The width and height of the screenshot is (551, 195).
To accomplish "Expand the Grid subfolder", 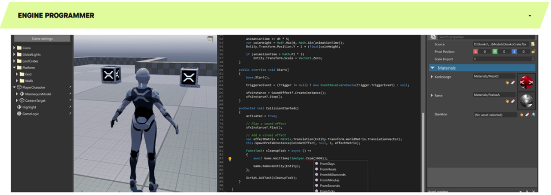I will (17, 74).
